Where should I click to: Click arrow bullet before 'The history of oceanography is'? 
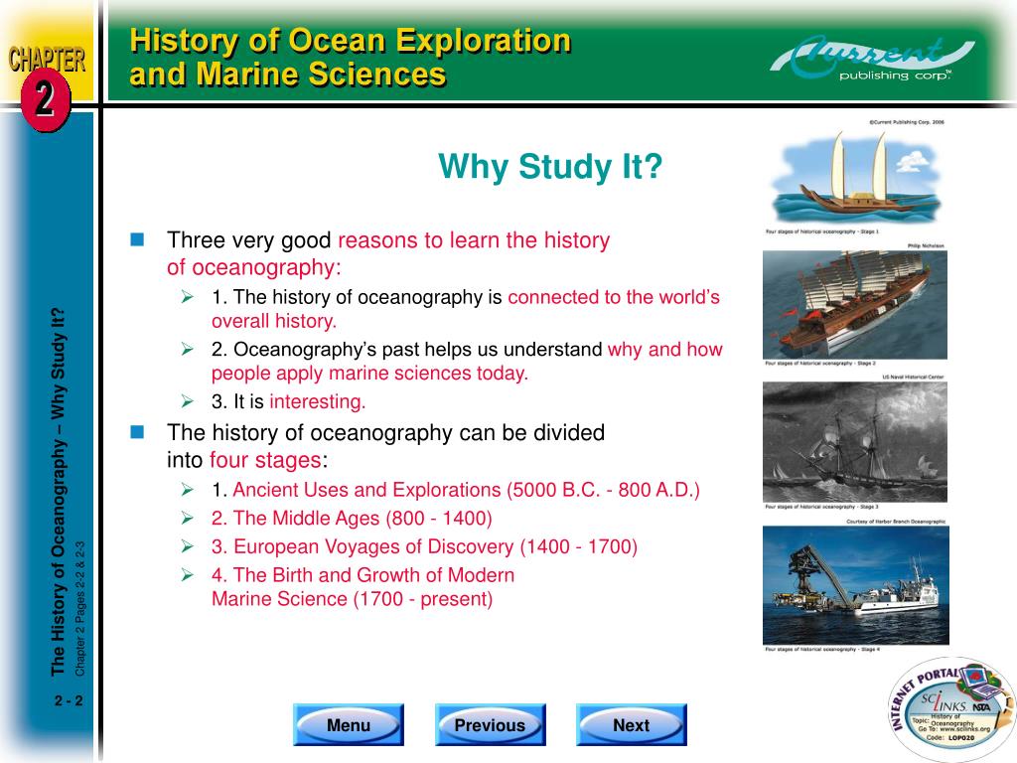click(x=188, y=297)
